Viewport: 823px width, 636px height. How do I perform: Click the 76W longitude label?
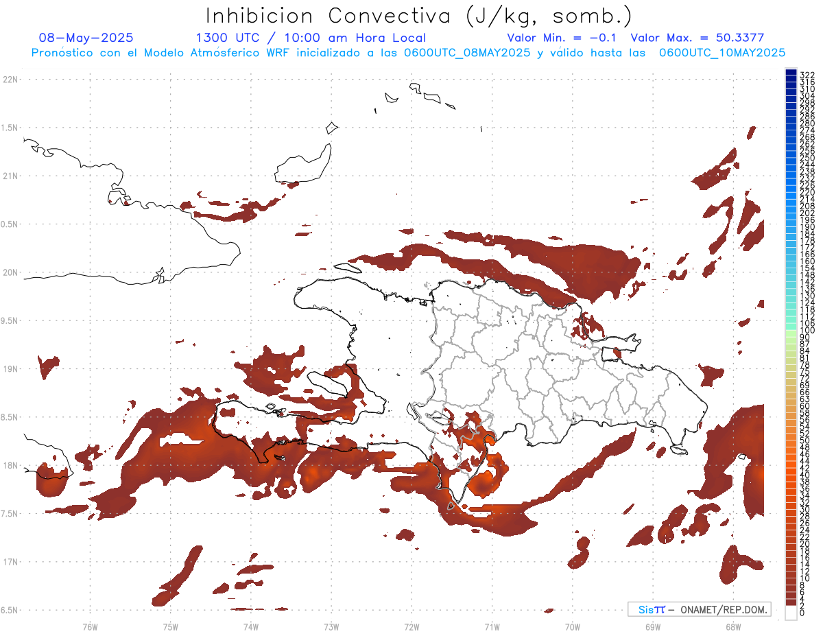coord(90,626)
